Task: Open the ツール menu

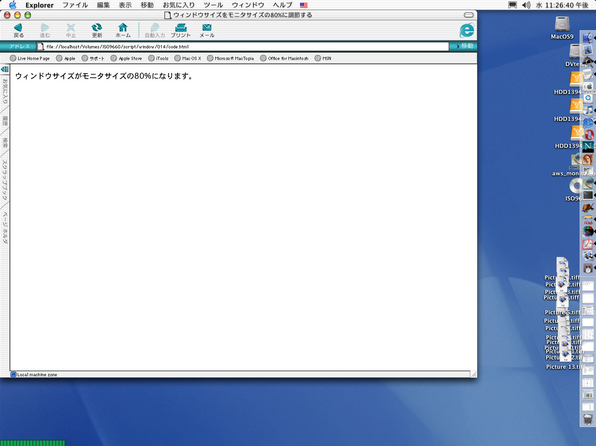Action: (213, 5)
